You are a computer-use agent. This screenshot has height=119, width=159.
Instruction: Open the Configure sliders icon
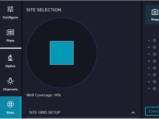point(10,9)
